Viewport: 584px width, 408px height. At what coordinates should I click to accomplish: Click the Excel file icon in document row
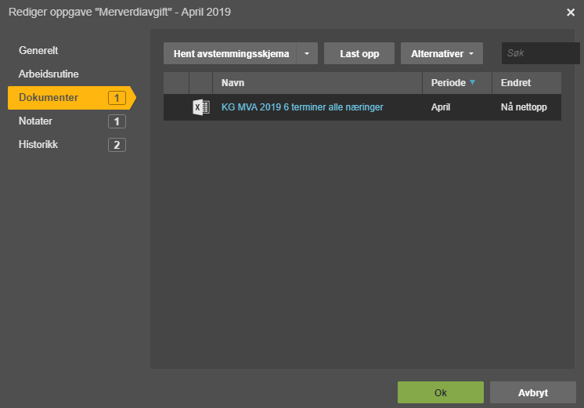click(x=201, y=107)
